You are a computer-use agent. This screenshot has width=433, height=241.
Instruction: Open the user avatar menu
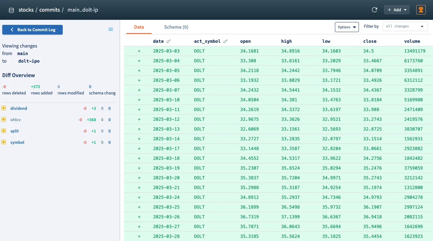(421, 10)
